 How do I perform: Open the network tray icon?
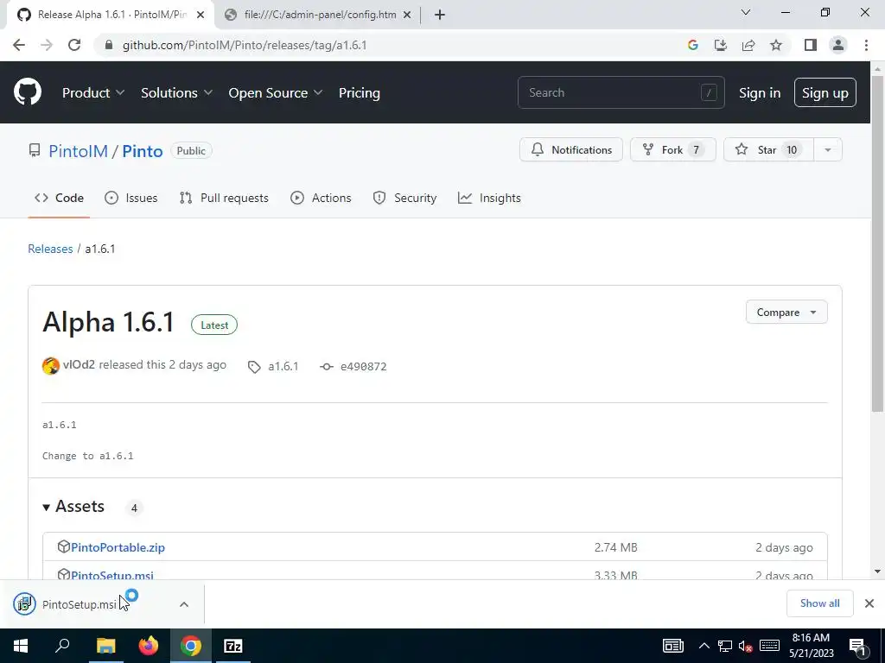(x=725, y=646)
